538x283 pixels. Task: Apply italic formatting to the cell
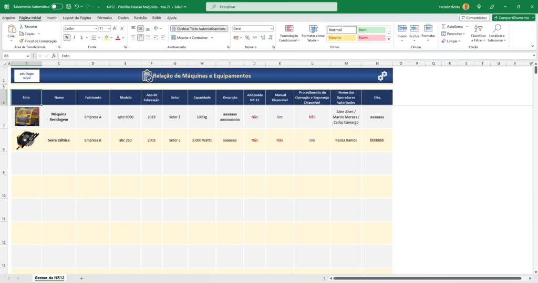click(x=74, y=37)
